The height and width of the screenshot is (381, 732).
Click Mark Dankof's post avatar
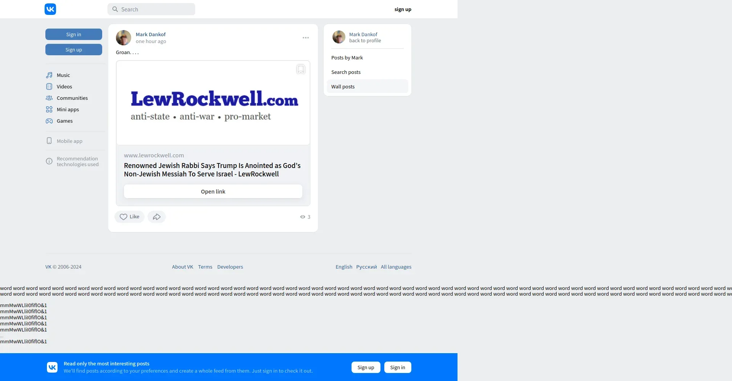(x=124, y=38)
